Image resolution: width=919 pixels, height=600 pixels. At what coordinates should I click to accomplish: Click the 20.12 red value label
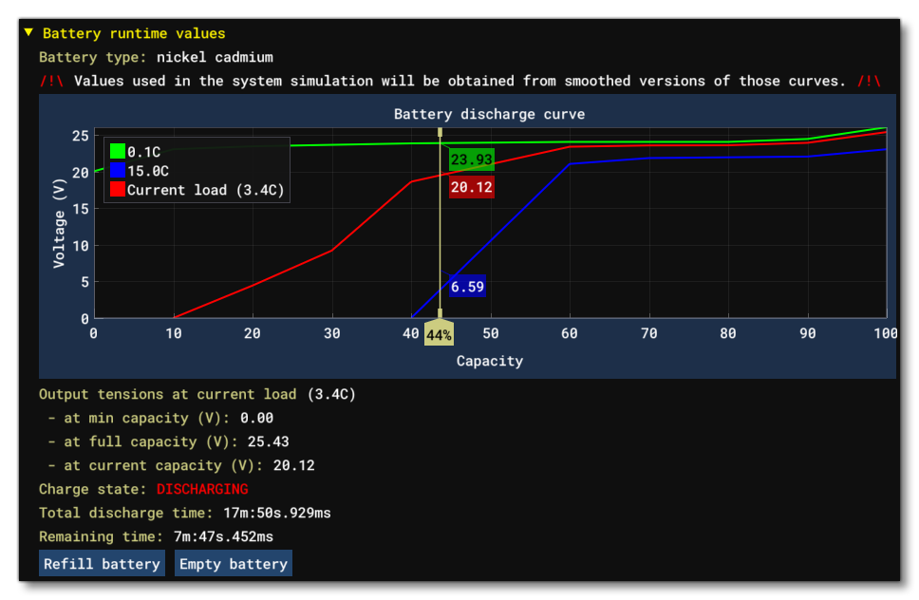point(472,187)
